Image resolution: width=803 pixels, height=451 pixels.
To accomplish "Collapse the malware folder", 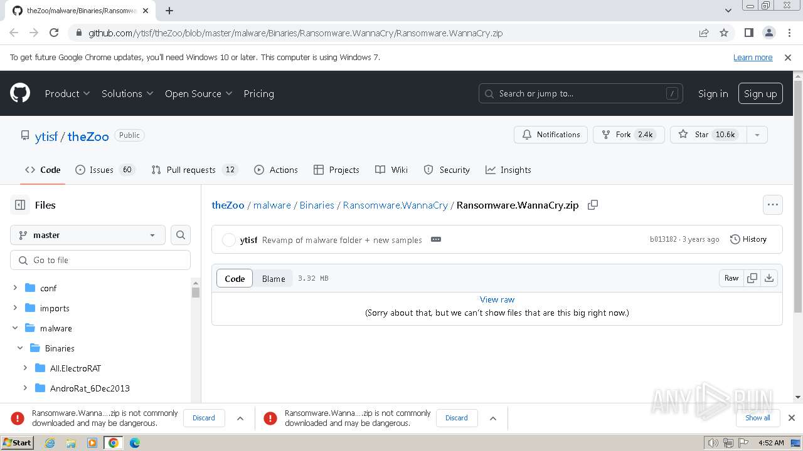I will 15,328.
